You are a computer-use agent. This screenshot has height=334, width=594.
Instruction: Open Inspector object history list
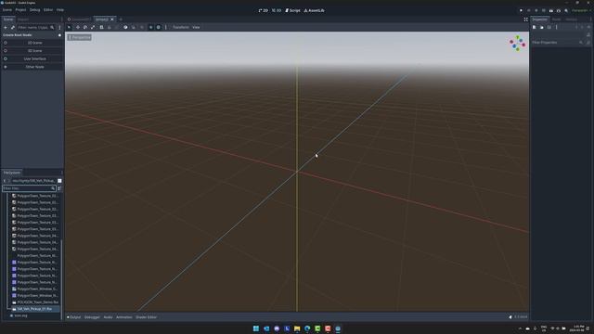click(x=588, y=27)
